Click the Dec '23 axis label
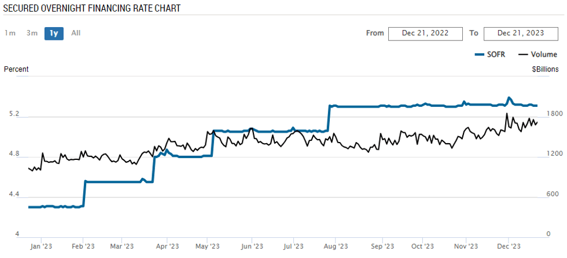Image resolution: width=567 pixels, height=258 pixels. pos(507,246)
